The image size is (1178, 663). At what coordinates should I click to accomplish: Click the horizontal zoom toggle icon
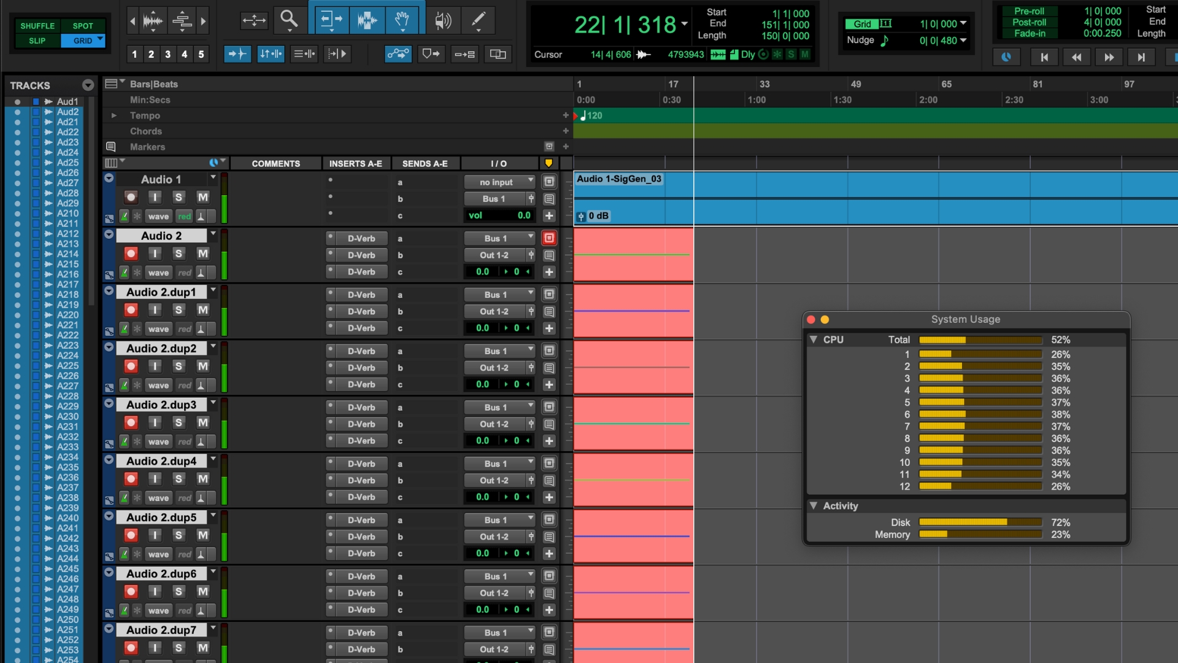coord(253,20)
